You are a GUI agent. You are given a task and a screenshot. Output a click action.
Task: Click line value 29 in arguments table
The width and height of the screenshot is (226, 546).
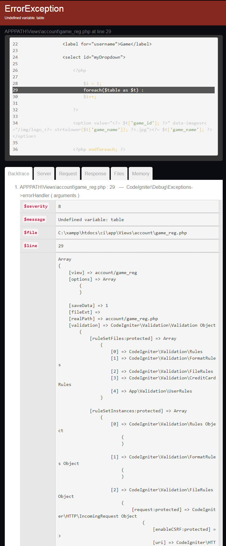pos(137,246)
